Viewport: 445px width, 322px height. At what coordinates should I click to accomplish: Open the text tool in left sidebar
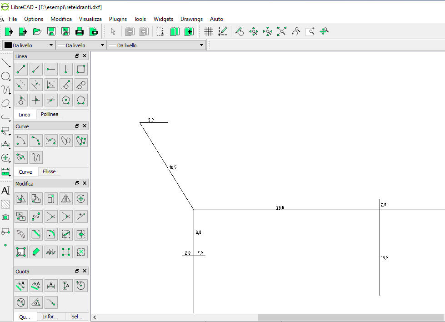click(x=5, y=191)
